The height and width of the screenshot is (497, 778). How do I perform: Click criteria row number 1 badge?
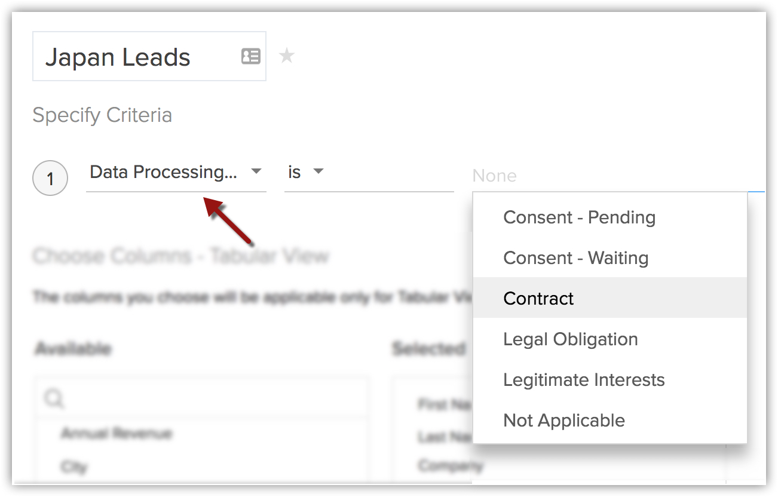[50, 179]
